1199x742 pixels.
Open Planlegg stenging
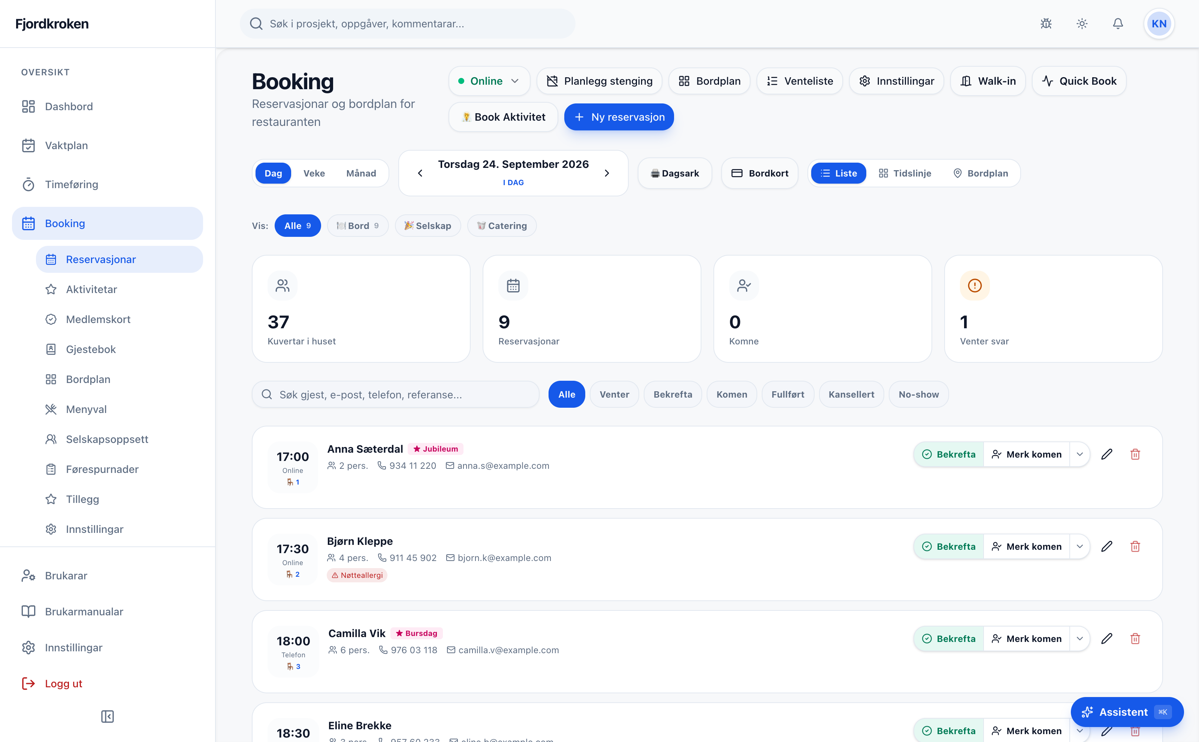[599, 81]
